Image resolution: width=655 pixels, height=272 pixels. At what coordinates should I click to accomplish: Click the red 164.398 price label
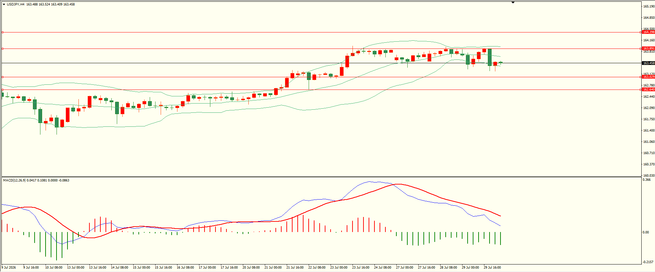point(648,32)
